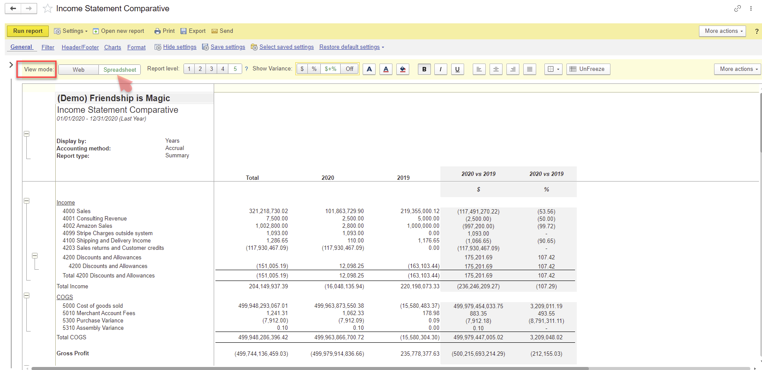Set report level to 1

coord(189,69)
